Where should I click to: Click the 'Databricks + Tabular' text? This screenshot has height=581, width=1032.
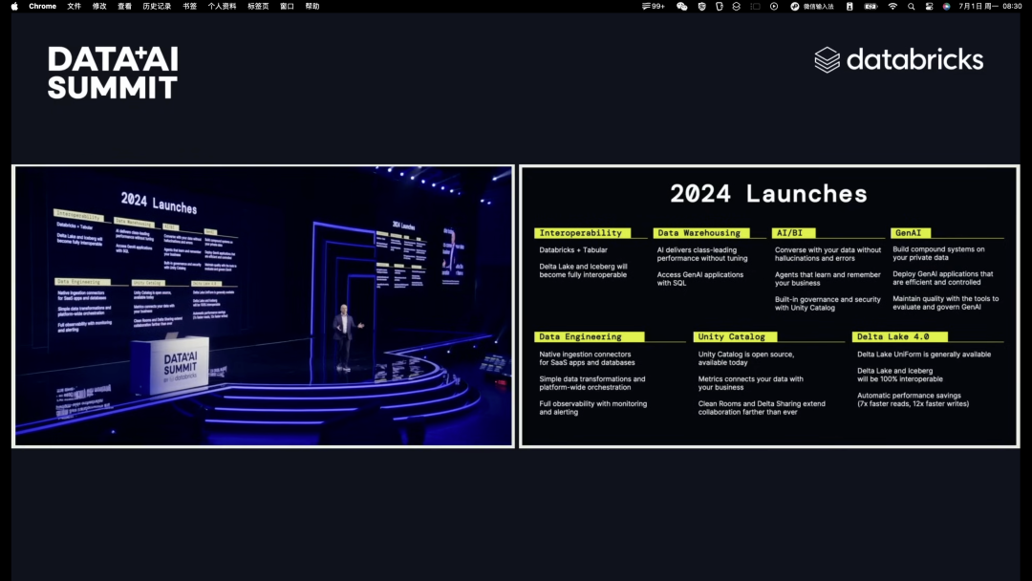point(573,250)
